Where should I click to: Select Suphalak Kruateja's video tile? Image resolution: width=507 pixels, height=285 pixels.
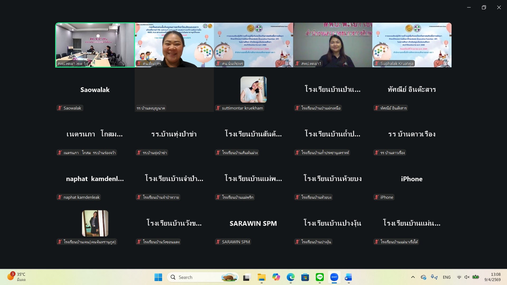click(412, 45)
